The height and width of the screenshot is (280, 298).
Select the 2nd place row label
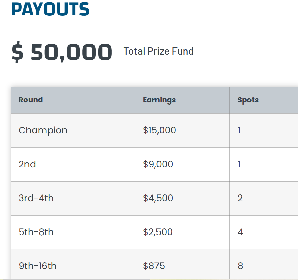pos(27,164)
